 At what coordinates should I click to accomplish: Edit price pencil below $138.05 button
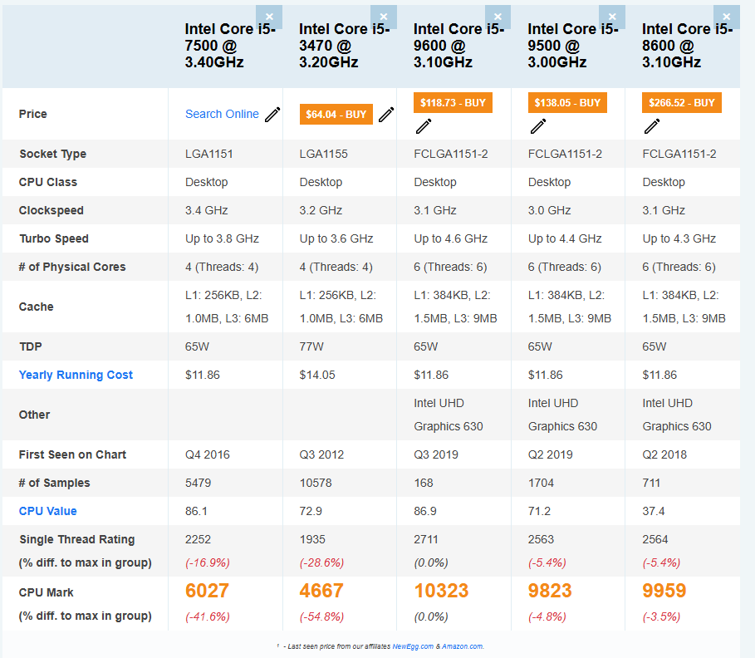coord(538,126)
